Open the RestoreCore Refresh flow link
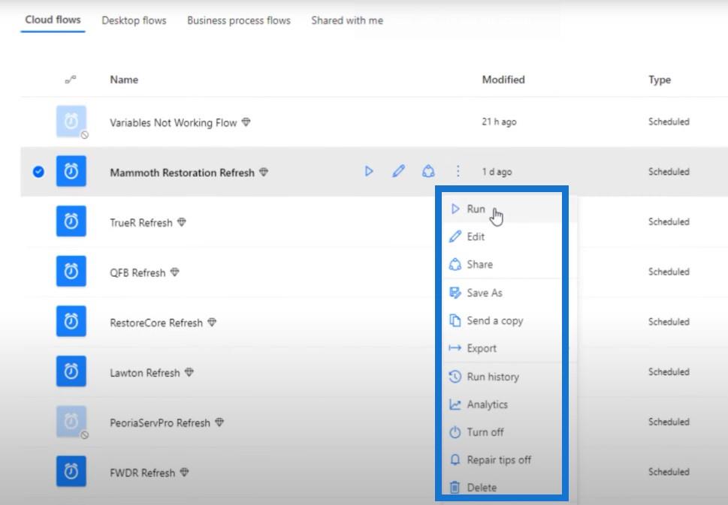728x505 pixels. [x=156, y=323]
